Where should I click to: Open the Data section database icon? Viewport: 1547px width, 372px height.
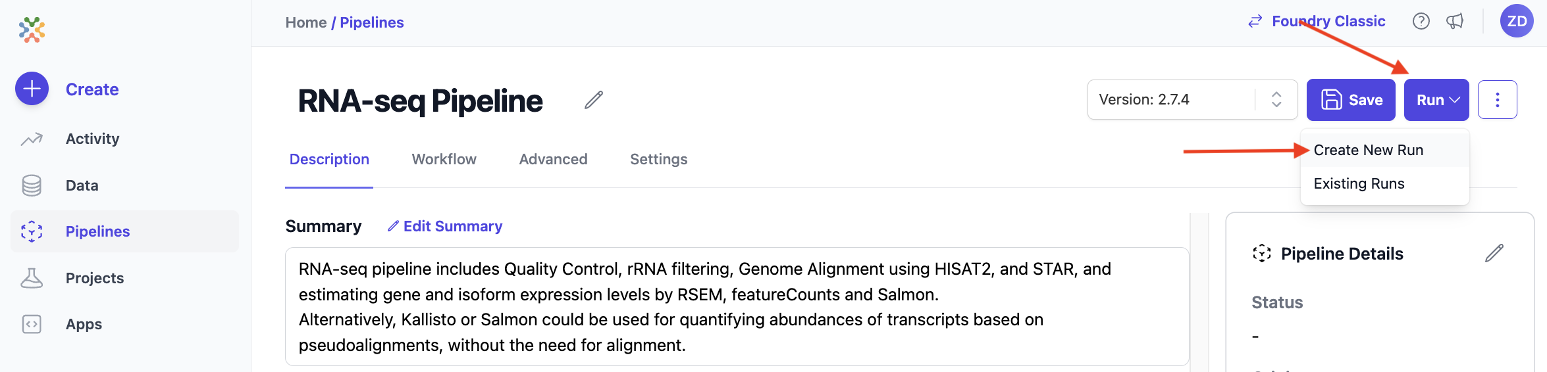(x=32, y=185)
